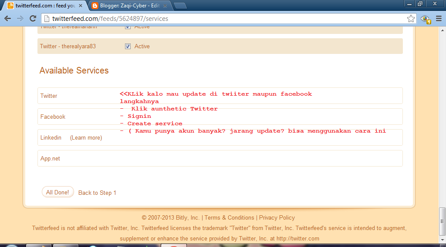
Task: Minimize the Chrome window
Action: pos(409,4)
